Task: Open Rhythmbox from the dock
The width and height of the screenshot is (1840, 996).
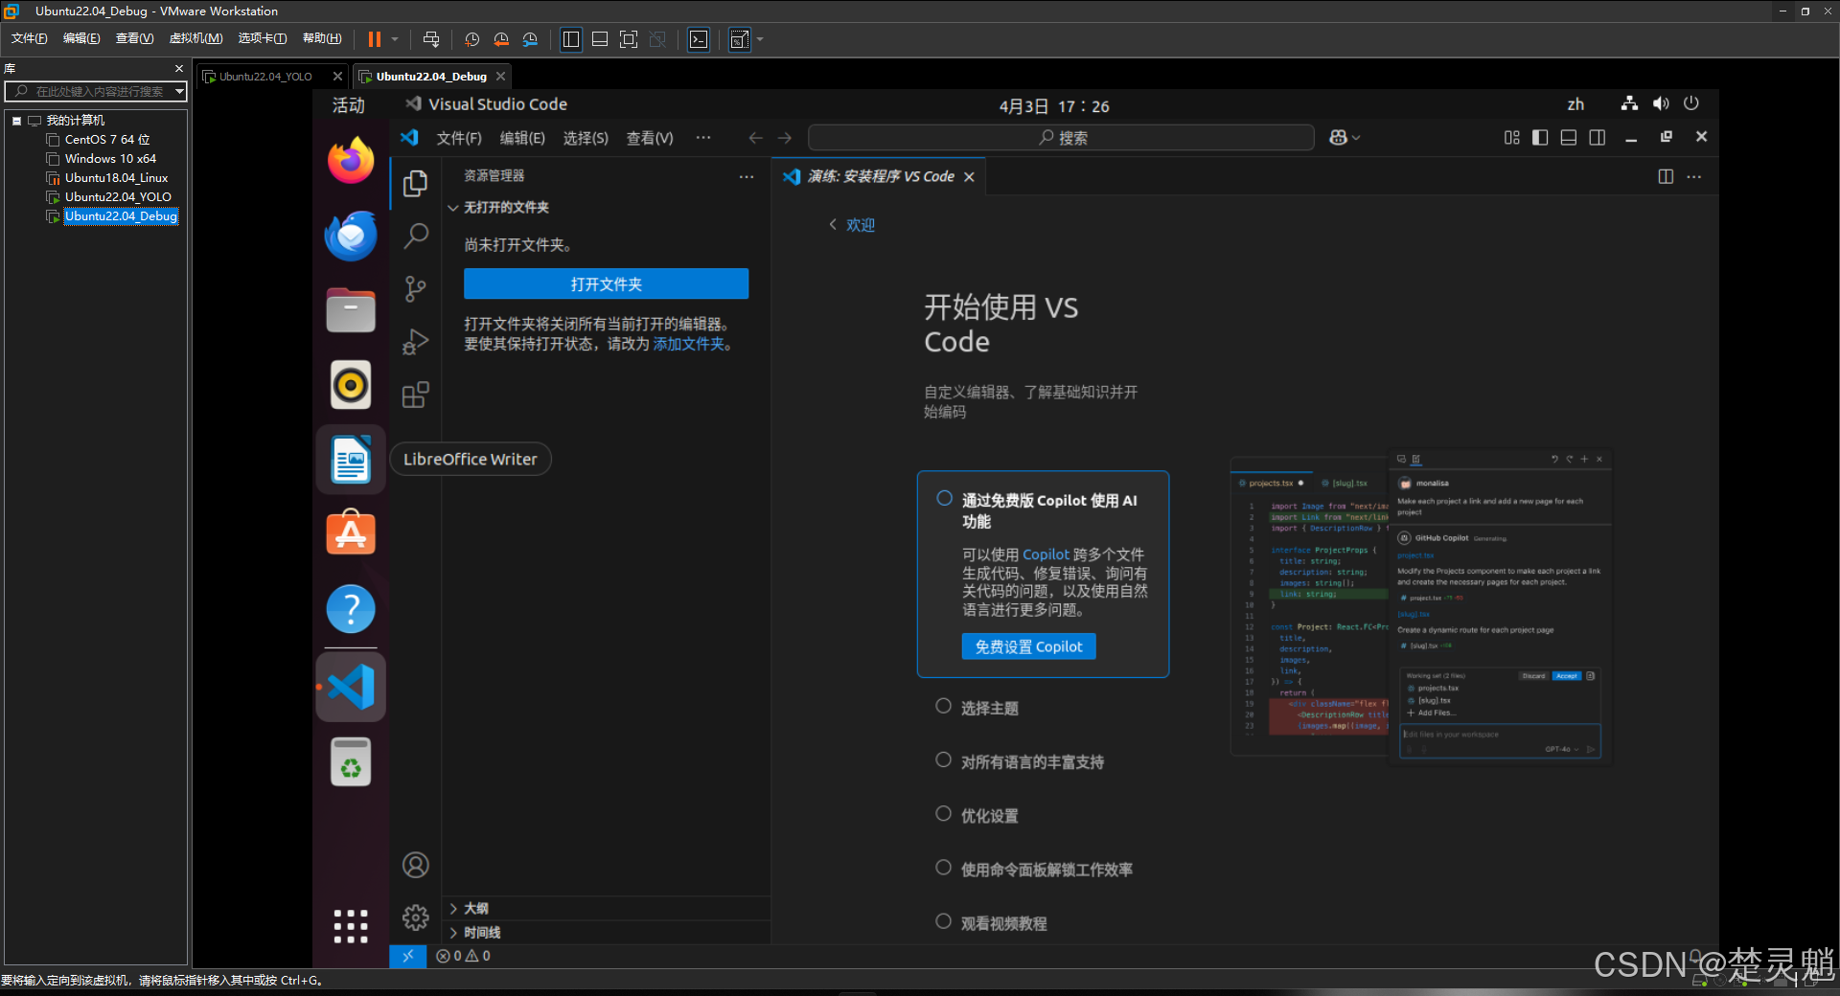Action: (351, 385)
